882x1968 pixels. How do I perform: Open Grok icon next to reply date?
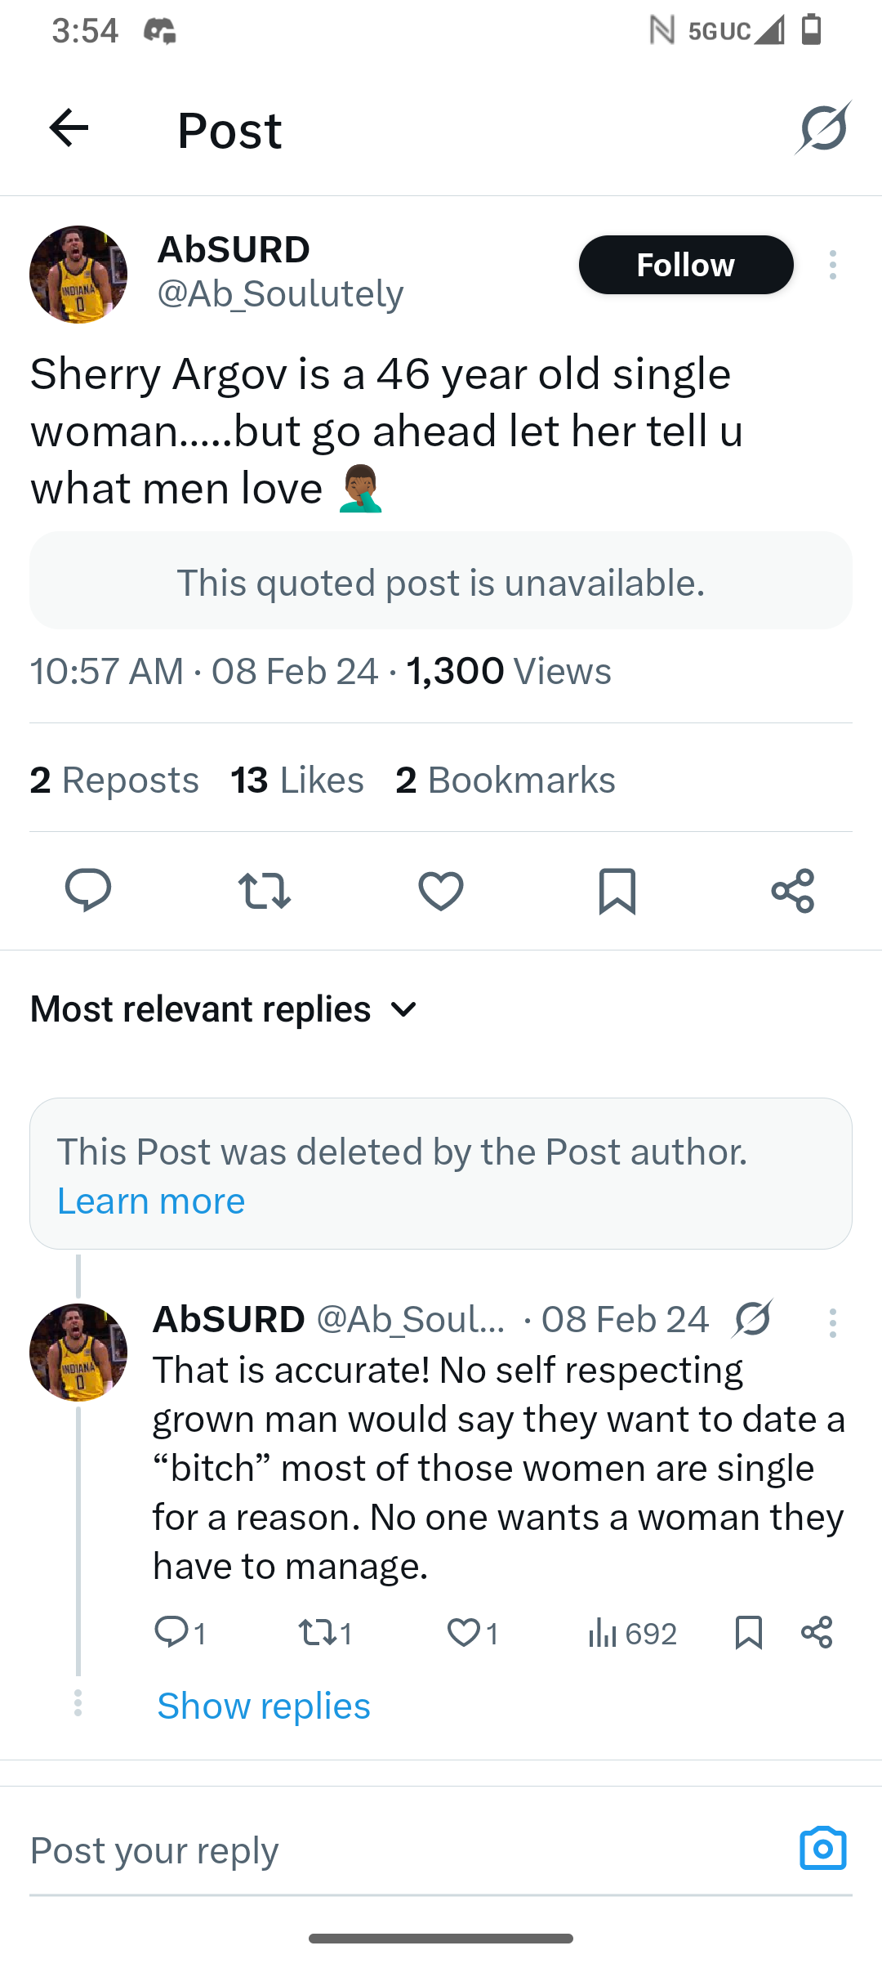(753, 1318)
